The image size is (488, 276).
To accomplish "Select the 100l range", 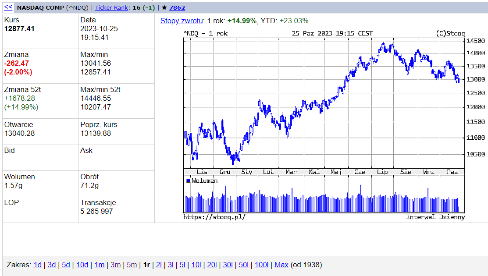I will coord(261,265).
